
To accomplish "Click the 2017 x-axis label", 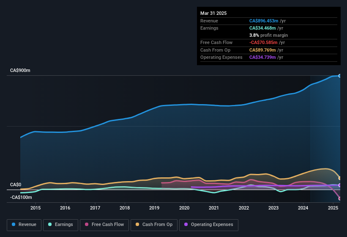I will pyautogui.click(x=95, y=208).
